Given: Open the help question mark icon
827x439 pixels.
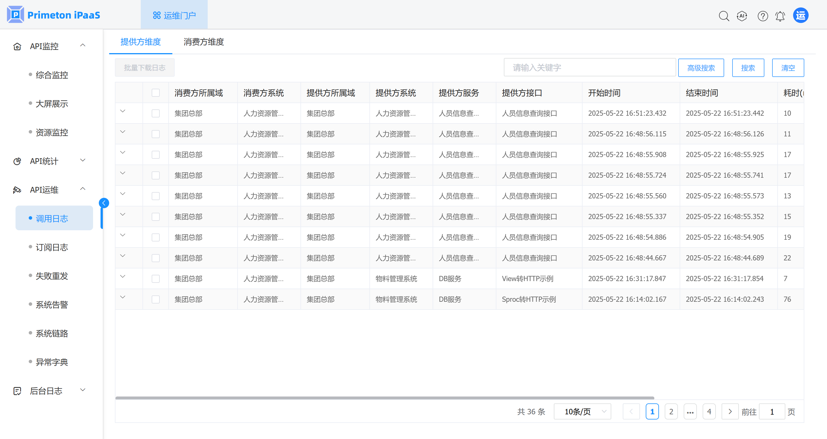Looking at the screenshot, I should 762,16.
